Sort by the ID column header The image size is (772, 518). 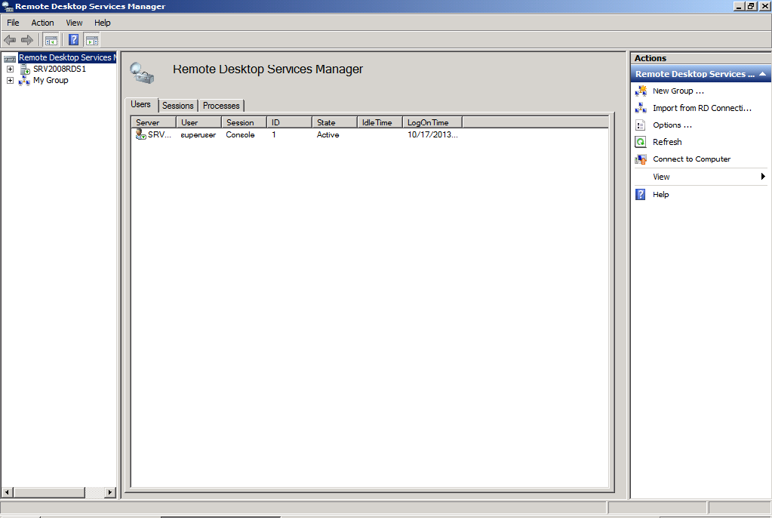click(x=290, y=122)
